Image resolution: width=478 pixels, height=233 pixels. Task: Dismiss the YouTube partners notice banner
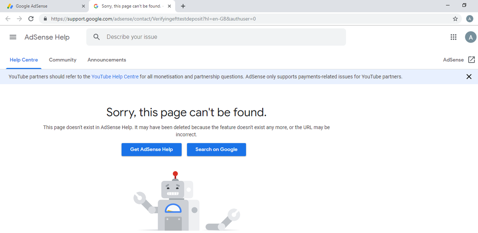click(469, 76)
